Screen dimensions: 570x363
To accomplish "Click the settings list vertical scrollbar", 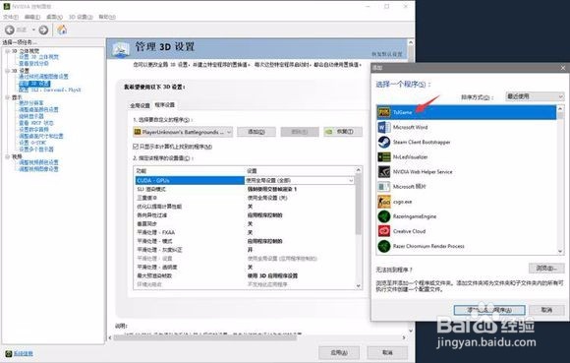I will 359,205.
